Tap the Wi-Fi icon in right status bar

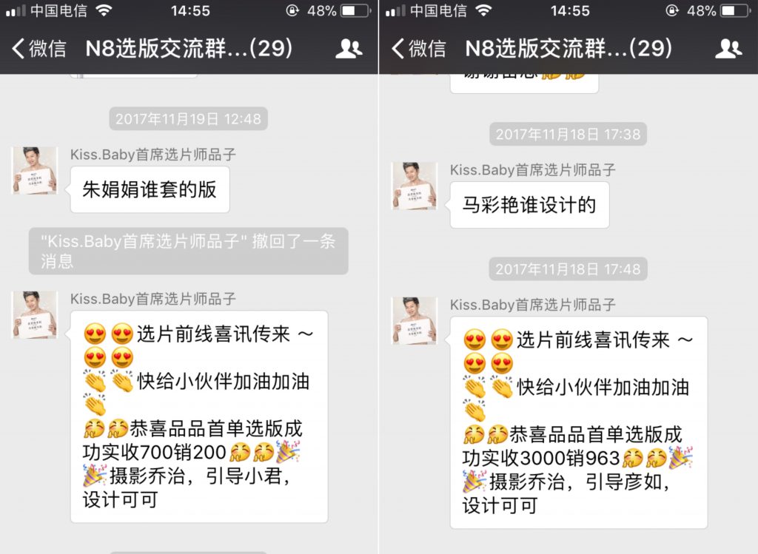click(483, 10)
